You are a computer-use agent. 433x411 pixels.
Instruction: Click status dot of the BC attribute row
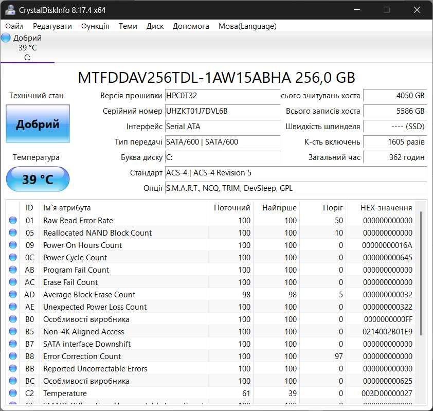(x=13, y=381)
